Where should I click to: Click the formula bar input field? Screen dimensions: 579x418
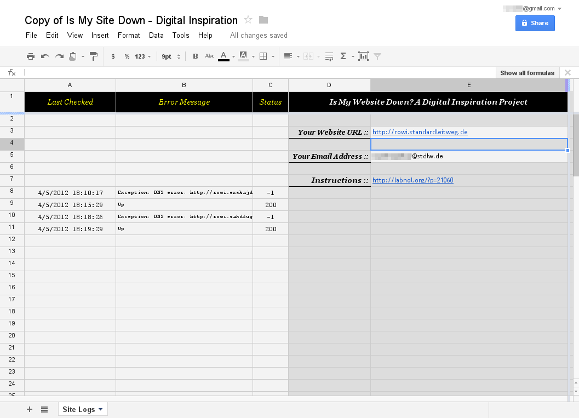257,73
